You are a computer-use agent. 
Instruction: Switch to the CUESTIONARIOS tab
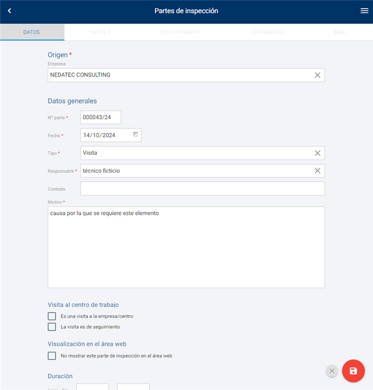pyautogui.click(x=180, y=32)
